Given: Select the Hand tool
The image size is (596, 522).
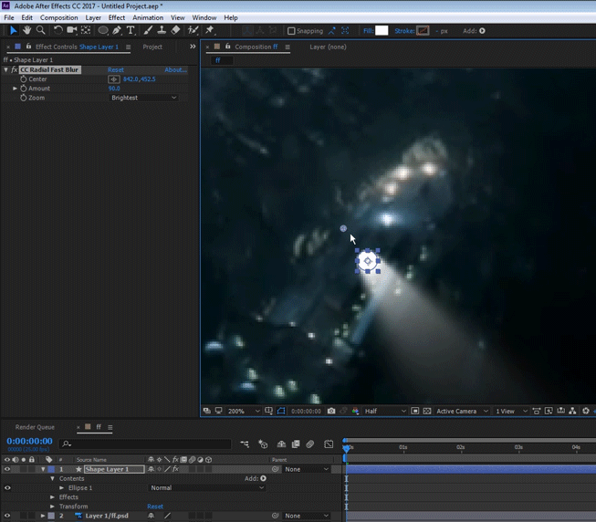Looking at the screenshot, I should coord(26,30).
